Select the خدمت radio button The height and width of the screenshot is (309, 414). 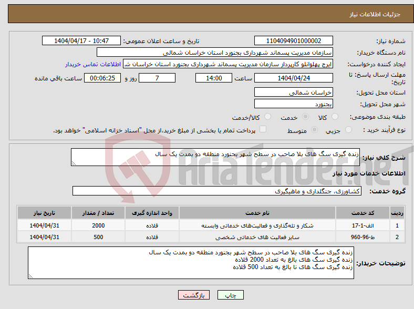(x=305, y=117)
